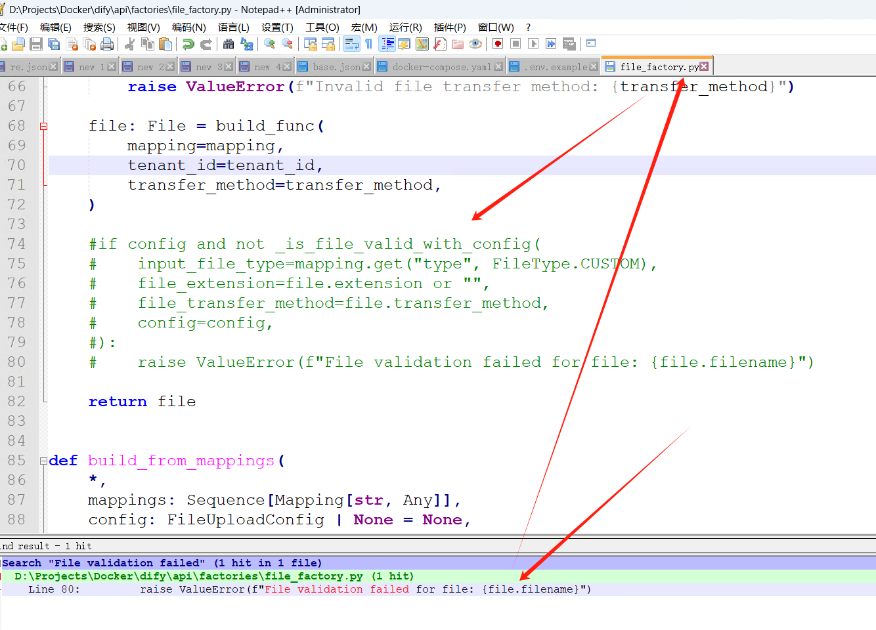Open Folder as Workspace icon

(x=458, y=44)
